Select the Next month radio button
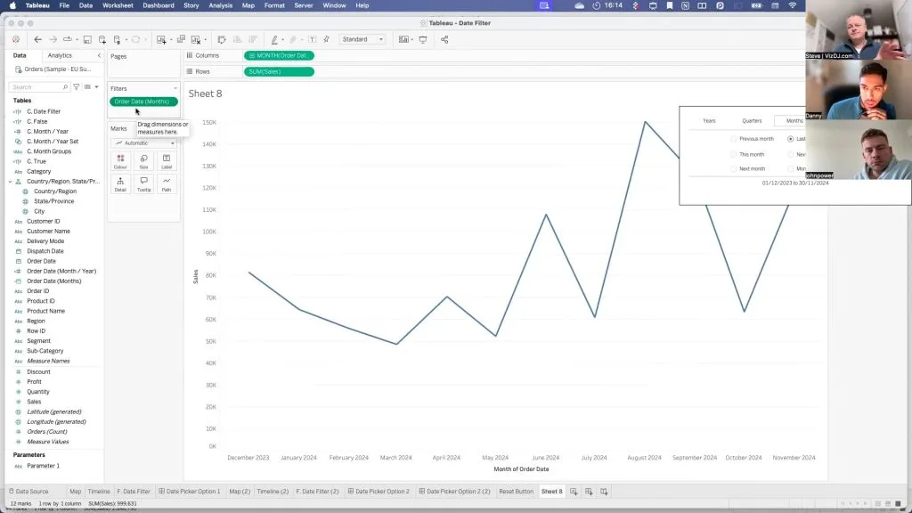 734,168
